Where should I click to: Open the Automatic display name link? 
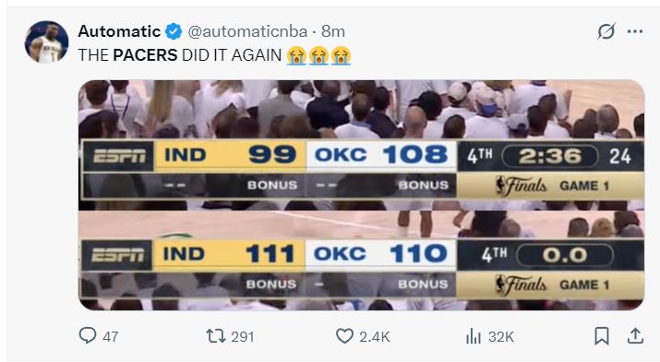pos(119,31)
